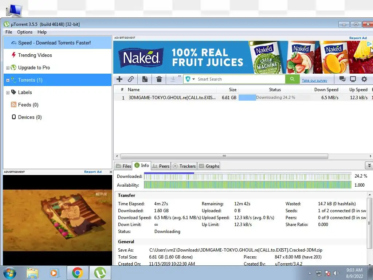373x280 pixels.
Task: Expand the Upgrade to Pro tree node
Action: pyautogui.click(x=8, y=68)
